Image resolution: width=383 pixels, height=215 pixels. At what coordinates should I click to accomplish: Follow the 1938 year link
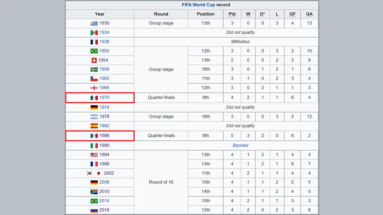(104, 42)
